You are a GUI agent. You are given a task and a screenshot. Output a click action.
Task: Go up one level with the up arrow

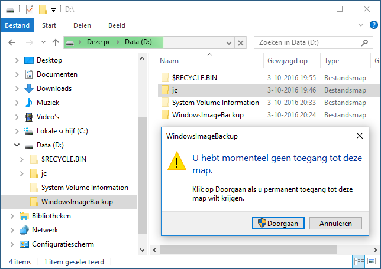(56, 42)
